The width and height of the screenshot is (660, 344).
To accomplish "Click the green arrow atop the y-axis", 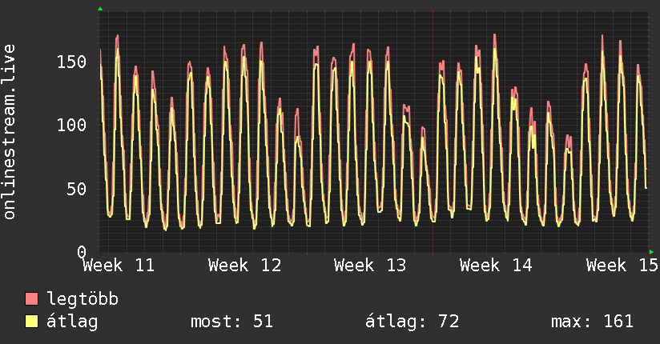I will click(100, 9).
